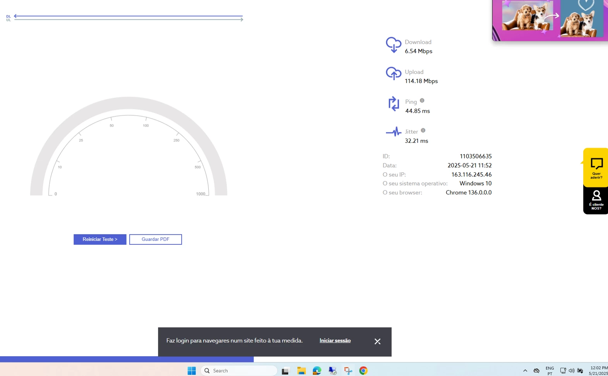Click the taskbar Search box

pos(239,371)
